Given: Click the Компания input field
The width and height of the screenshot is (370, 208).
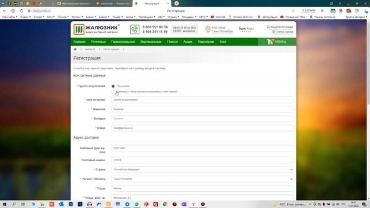Looking at the screenshot, I should click(202, 148).
